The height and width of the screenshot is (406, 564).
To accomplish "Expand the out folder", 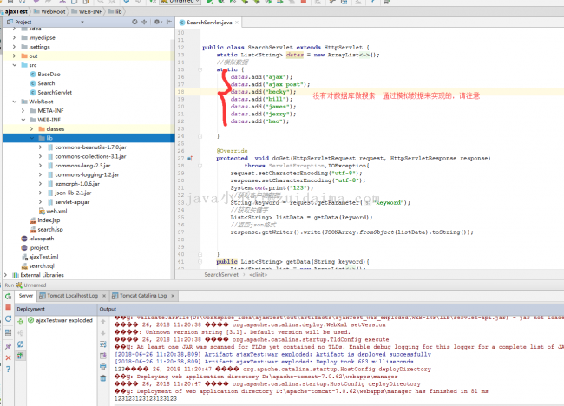I will tap(14, 56).
